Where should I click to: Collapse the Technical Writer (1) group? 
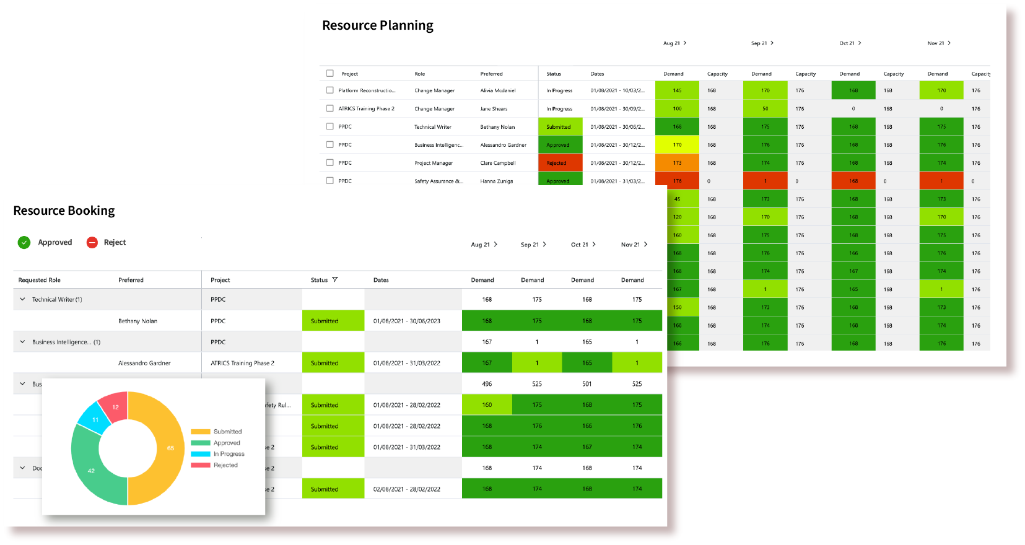click(23, 300)
